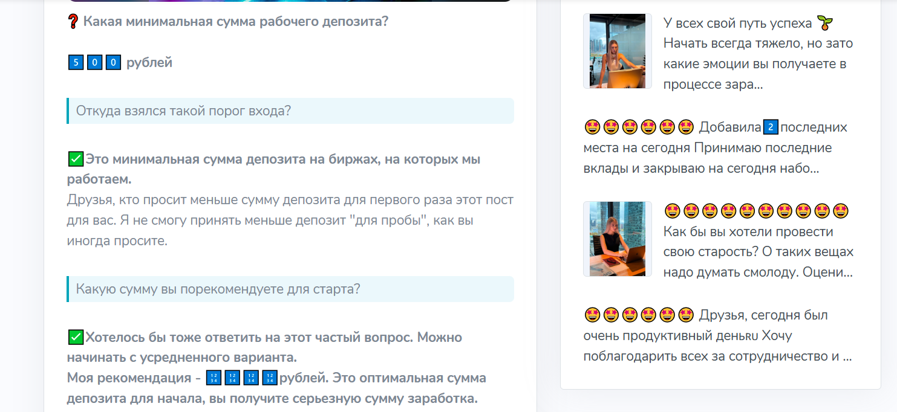Click the green checkmark before "Это минимальная сумма"
This screenshot has width=897, height=412.
click(76, 159)
